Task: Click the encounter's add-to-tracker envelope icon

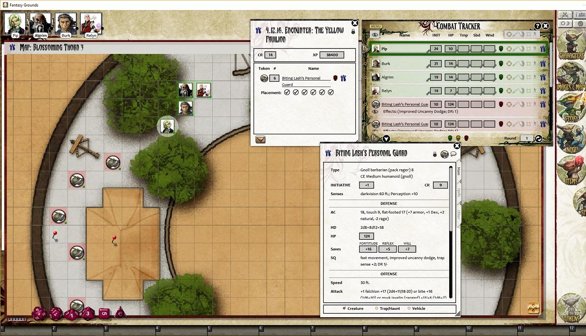Action: click(261, 140)
